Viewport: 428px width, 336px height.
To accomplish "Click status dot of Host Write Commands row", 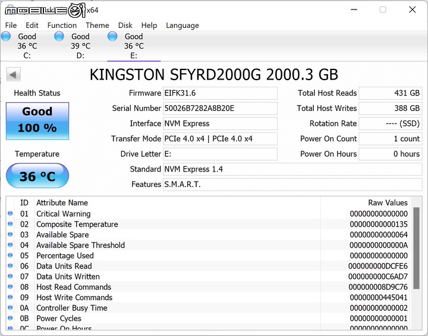I will click(10, 297).
